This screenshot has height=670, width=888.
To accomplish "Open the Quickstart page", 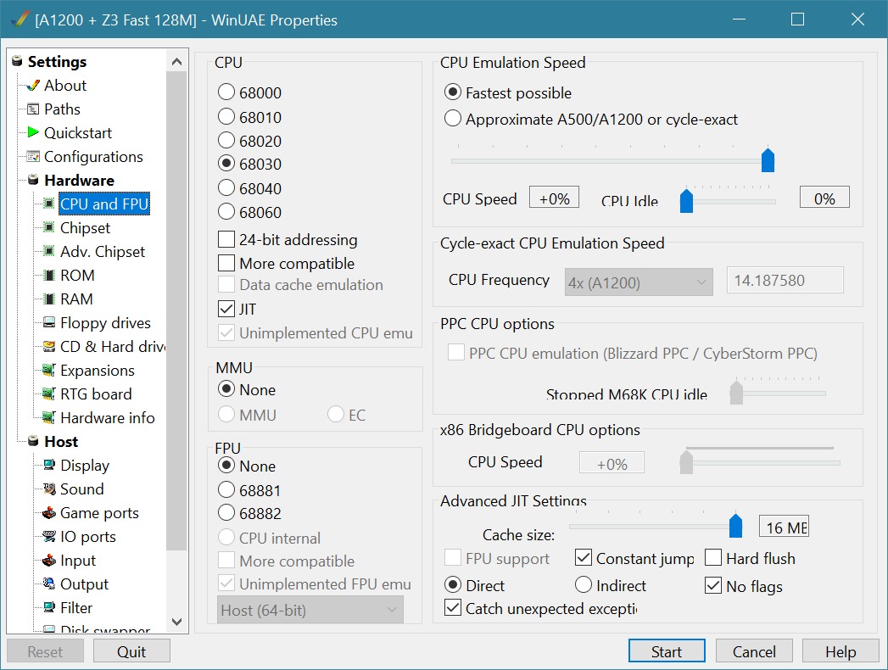I will tap(78, 133).
